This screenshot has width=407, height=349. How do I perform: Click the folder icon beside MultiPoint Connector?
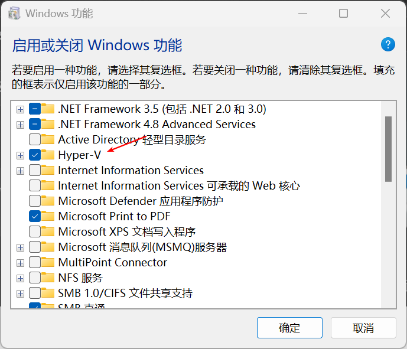pos(48,262)
